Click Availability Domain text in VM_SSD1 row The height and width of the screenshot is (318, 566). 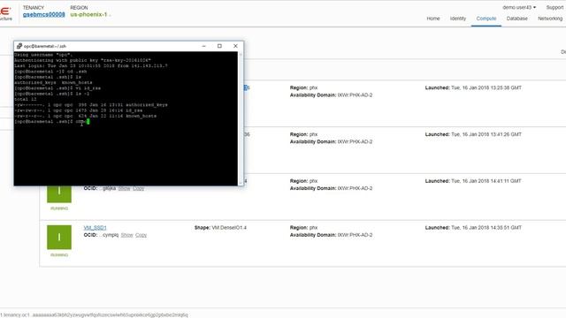pyautogui.click(x=331, y=235)
